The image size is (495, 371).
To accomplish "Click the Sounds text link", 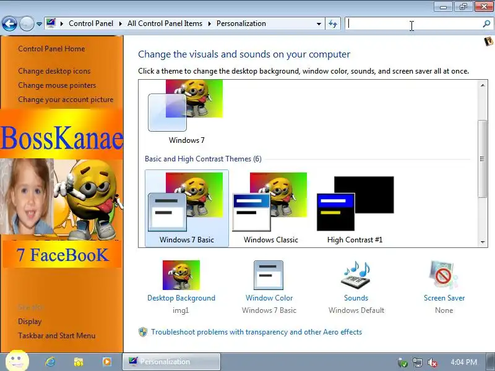I will pos(356,298).
